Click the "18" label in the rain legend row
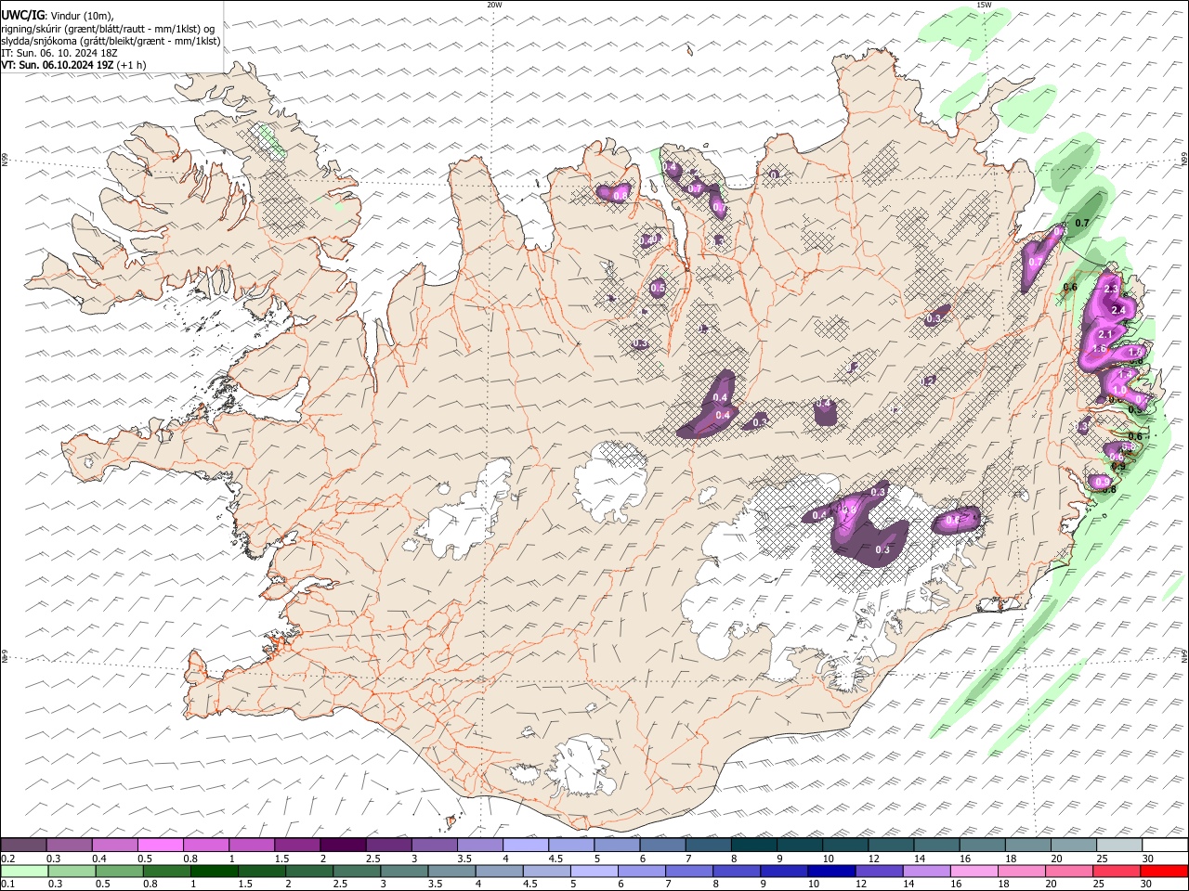Viewport: 1189px width, 891px height. (1002, 884)
